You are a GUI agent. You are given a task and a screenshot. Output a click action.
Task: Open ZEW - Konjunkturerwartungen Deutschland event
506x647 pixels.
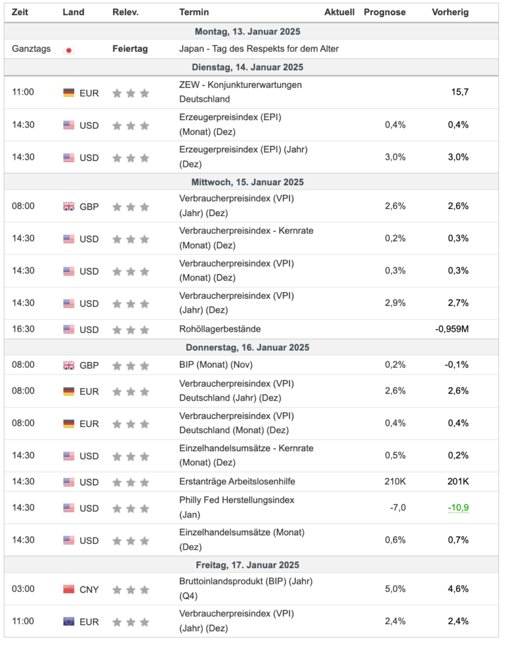pyautogui.click(x=240, y=92)
